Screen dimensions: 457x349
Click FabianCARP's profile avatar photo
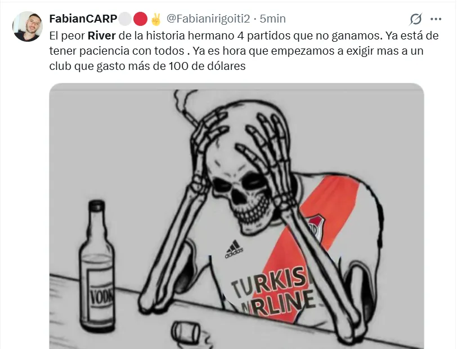[28, 26]
